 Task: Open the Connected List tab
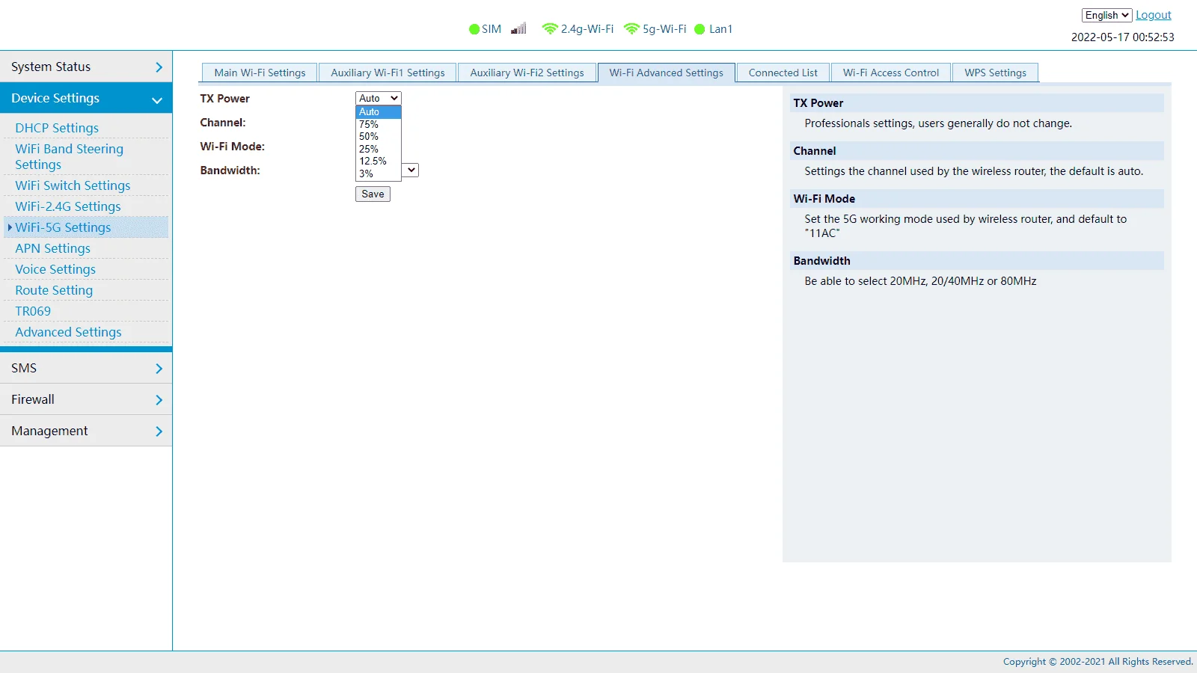click(783, 73)
